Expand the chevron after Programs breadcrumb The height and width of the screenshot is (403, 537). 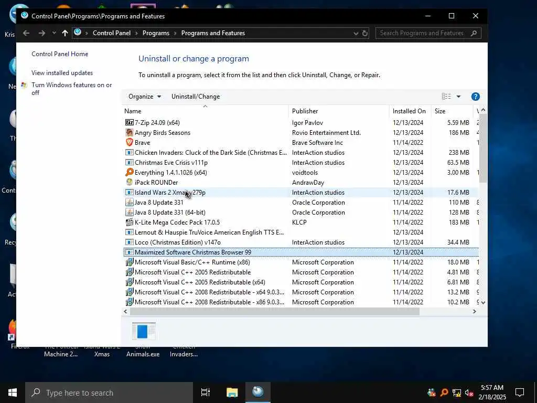tap(175, 33)
